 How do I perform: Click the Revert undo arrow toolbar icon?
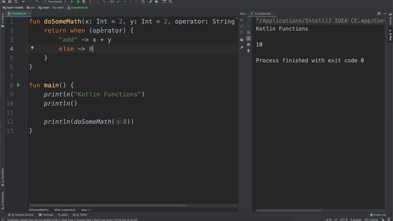[143, 1]
